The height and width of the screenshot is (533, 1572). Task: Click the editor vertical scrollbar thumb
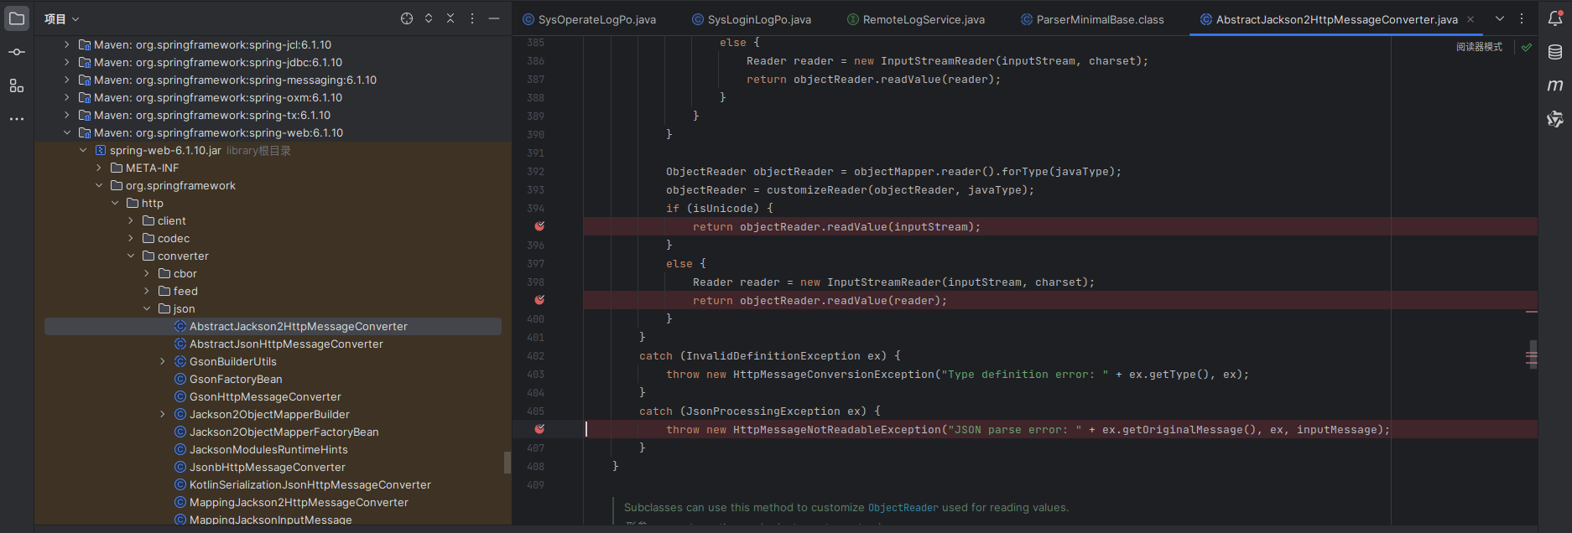coord(1533,354)
